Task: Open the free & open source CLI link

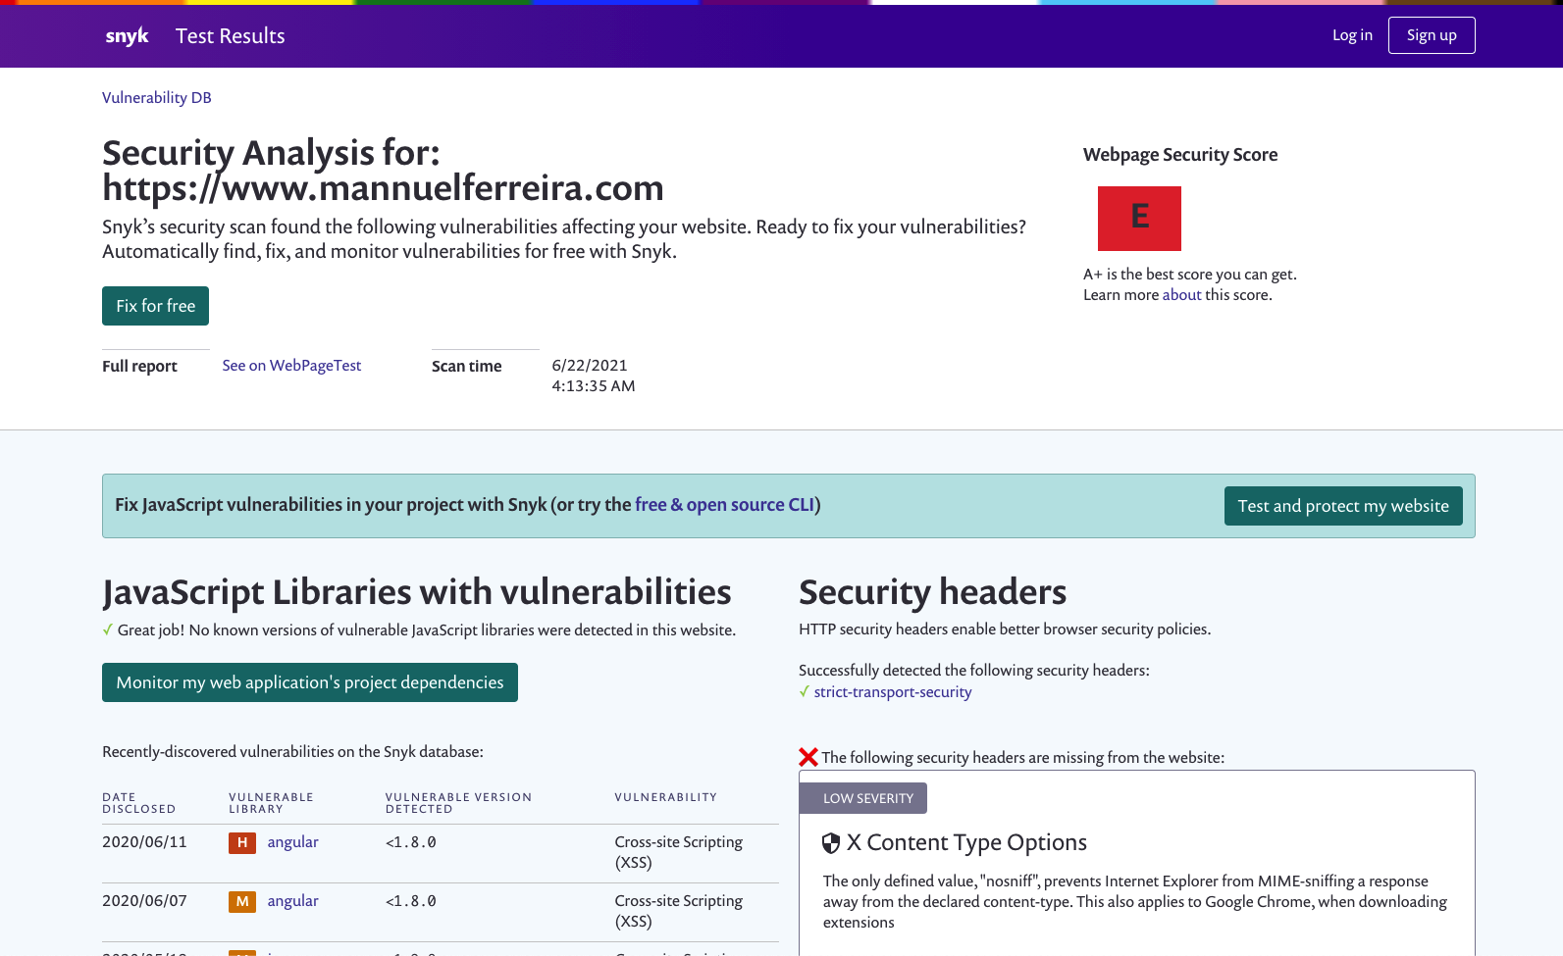Action: click(x=724, y=505)
